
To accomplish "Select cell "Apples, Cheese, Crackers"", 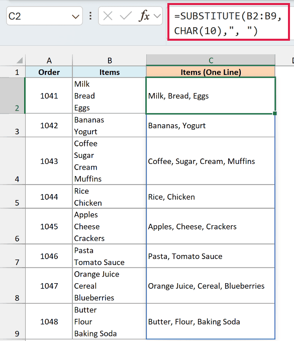I will click(211, 226).
